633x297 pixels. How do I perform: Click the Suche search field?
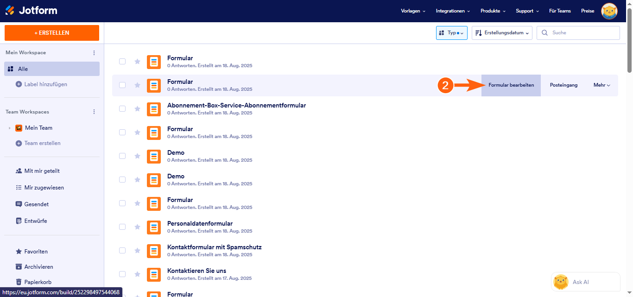tap(578, 33)
